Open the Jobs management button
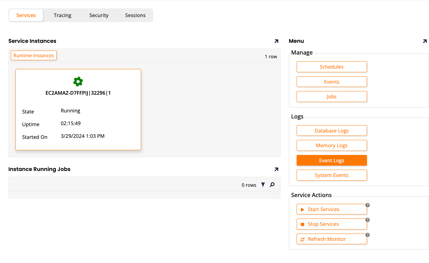Image resolution: width=429 pixels, height=263 pixels. pos(331,97)
